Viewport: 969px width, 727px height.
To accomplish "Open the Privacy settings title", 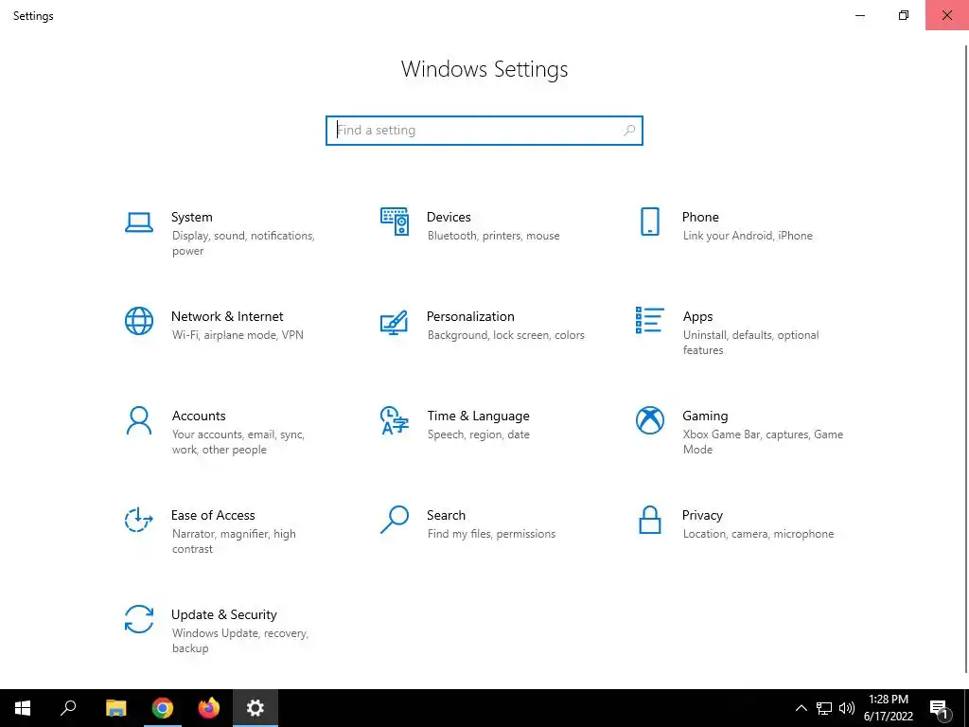I will 702,515.
